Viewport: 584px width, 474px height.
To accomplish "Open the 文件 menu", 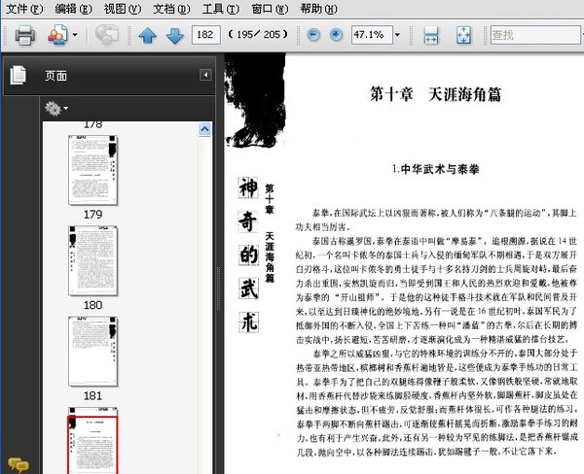I will click(23, 9).
